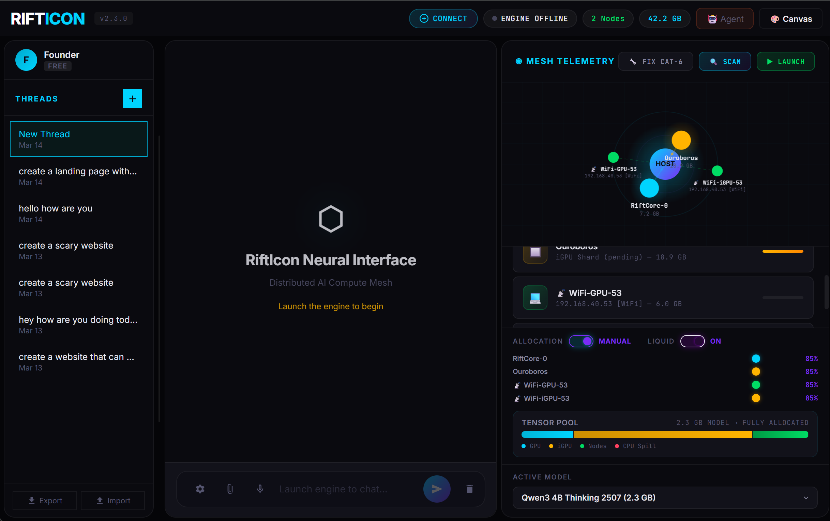This screenshot has width=830, height=521.
Task: Add new thread with plus icon
Action: pyautogui.click(x=132, y=99)
